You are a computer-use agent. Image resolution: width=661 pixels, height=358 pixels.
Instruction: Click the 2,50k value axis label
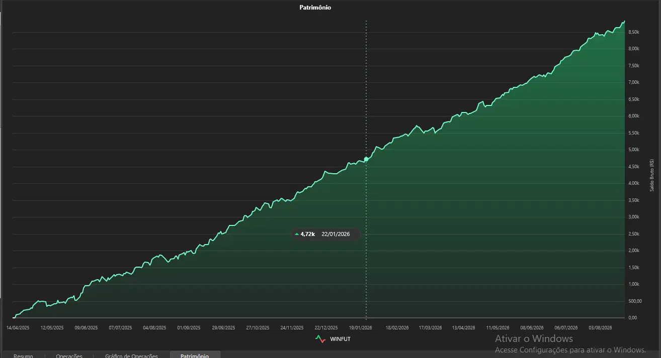click(634, 234)
